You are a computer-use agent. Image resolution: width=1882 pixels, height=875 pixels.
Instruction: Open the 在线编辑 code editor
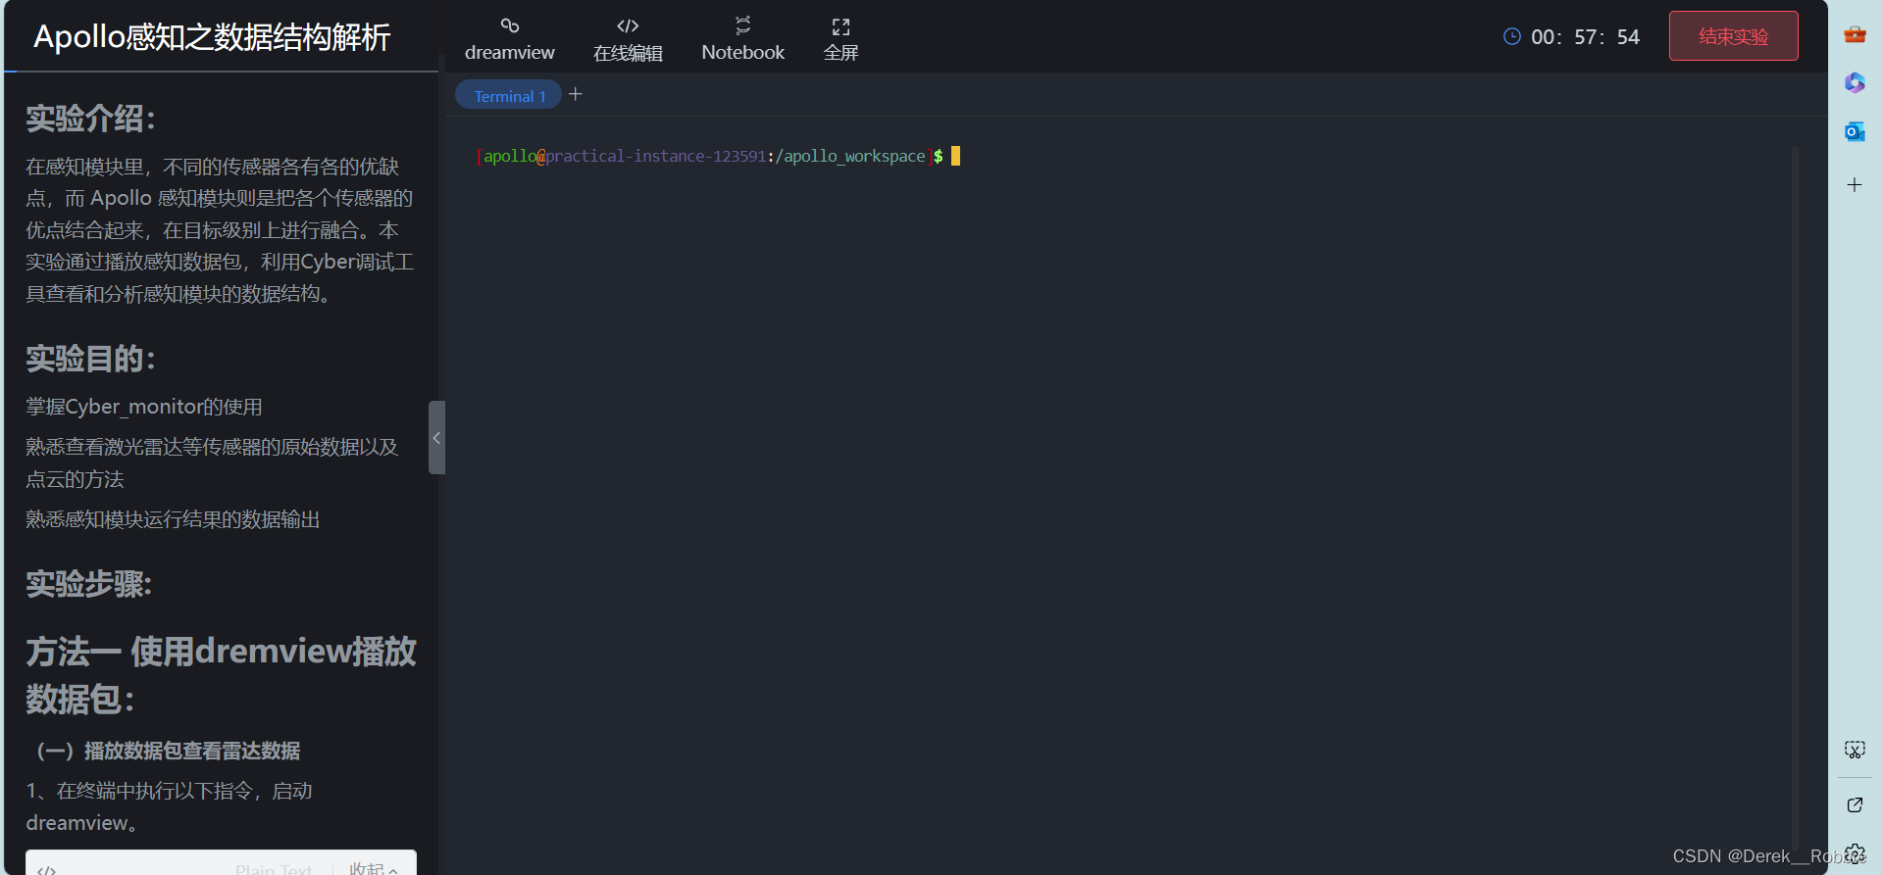click(628, 39)
